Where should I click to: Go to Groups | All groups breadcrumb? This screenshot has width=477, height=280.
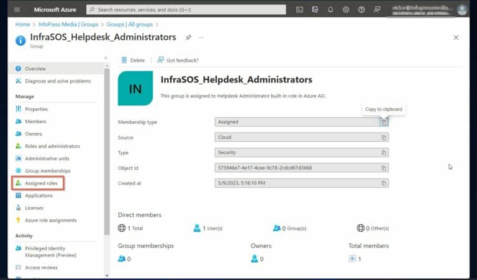click(130, 24)
